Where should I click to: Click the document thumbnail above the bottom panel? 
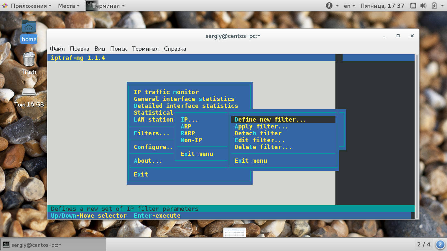tap(234, 232)
